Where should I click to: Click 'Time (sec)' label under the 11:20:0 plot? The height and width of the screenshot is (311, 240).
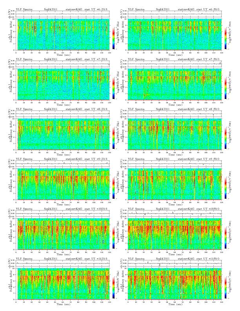click(64, 304)
